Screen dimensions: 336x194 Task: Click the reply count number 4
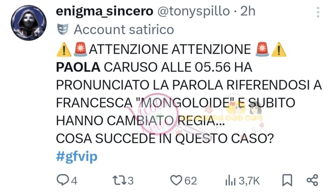tap(74, 181)
